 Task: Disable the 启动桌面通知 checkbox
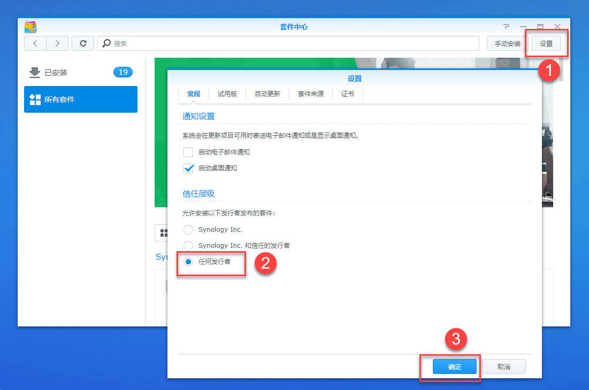188,169
